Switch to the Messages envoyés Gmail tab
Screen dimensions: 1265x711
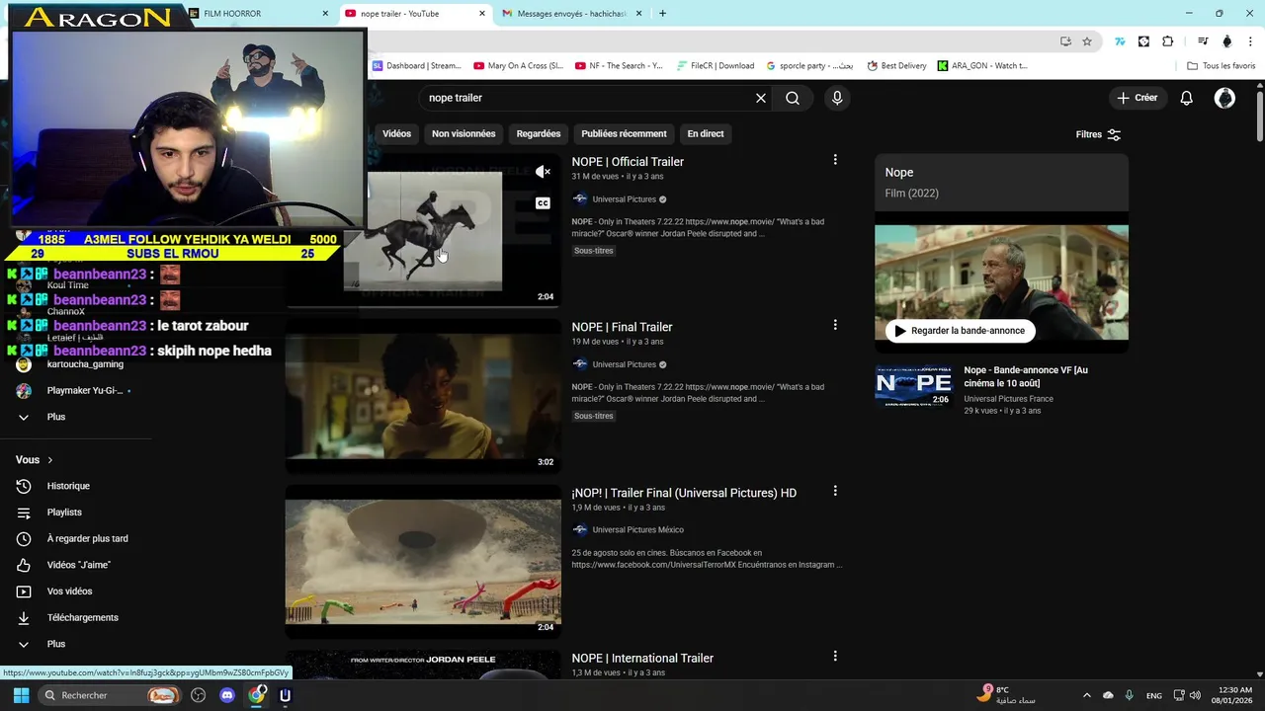tap(571, 14)
